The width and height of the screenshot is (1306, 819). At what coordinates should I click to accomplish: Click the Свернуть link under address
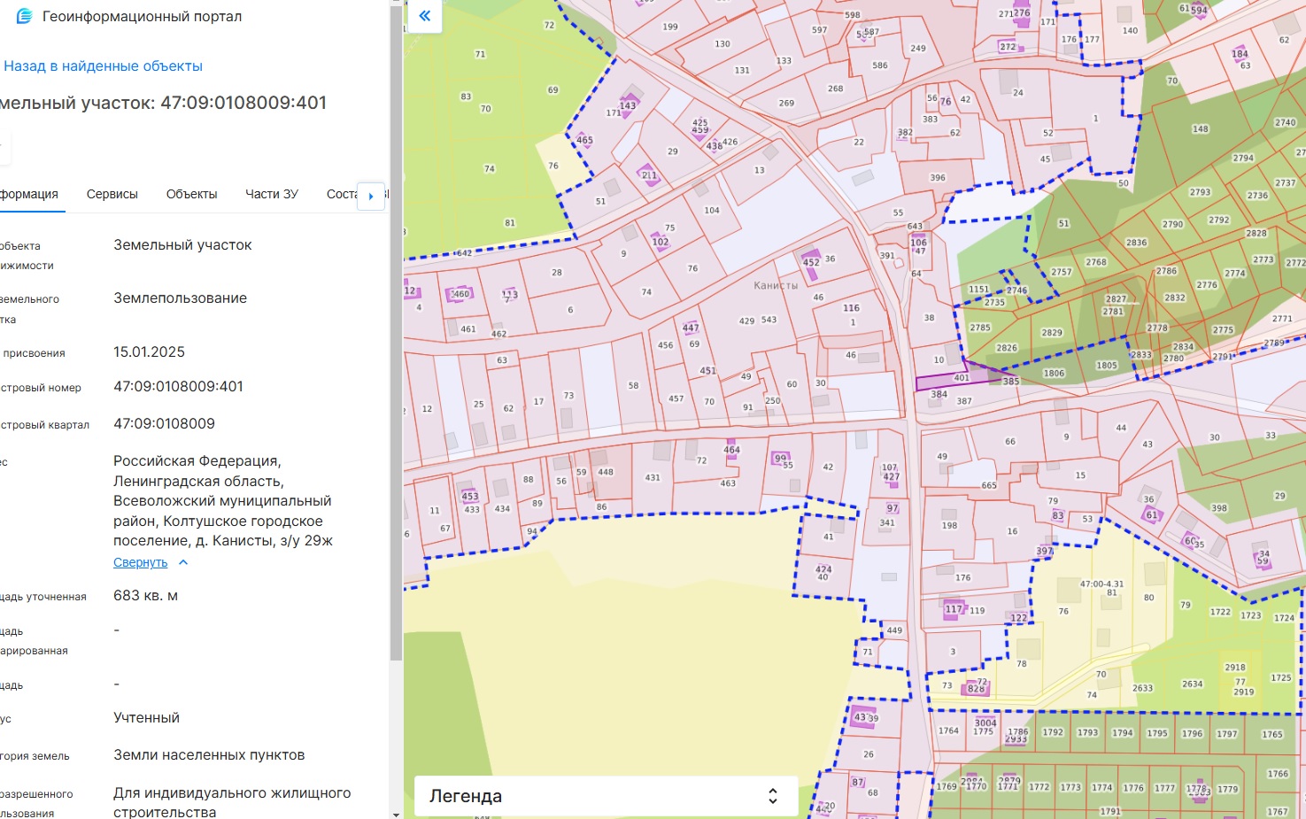pyautogui.click(x=140, y=562)
